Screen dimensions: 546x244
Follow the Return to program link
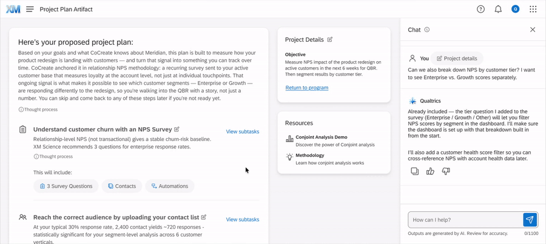click(307, 88)
